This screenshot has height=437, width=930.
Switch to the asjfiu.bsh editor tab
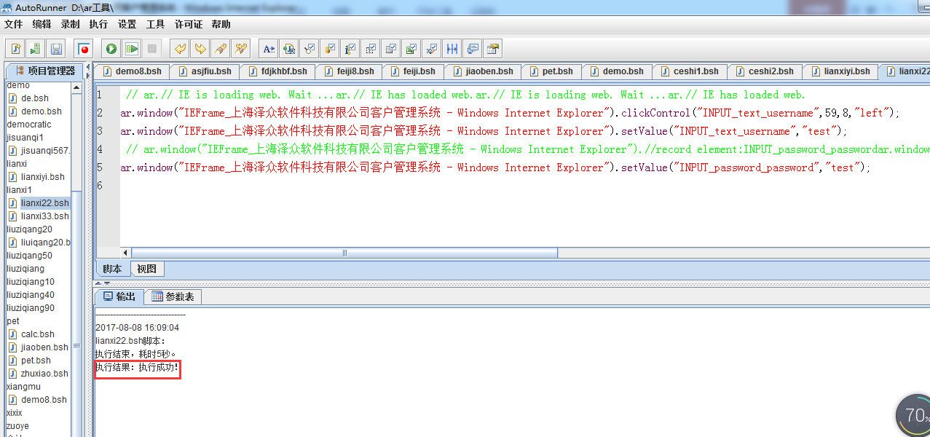coord(204,71)
